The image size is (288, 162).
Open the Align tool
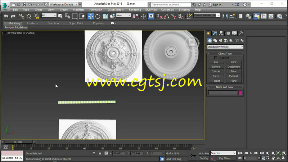tap(232, 16)
